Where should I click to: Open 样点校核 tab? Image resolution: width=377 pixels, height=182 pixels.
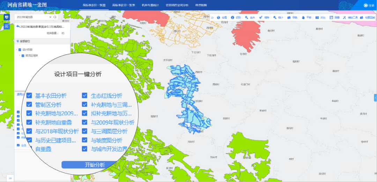point(201,5)
